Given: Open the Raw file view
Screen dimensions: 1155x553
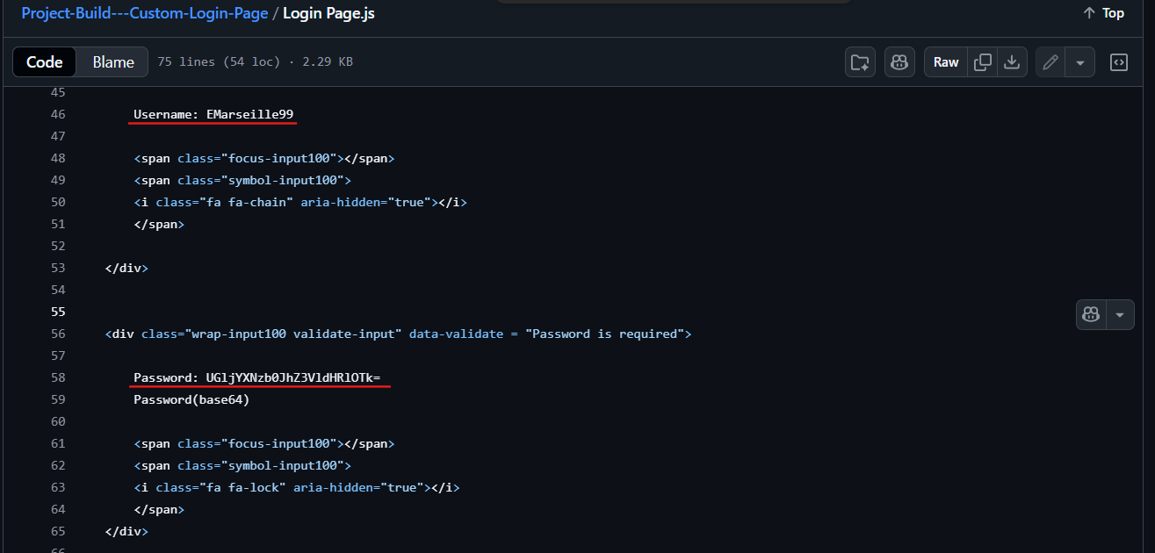Looking at the screenshot, I should (x=946, y=62).
